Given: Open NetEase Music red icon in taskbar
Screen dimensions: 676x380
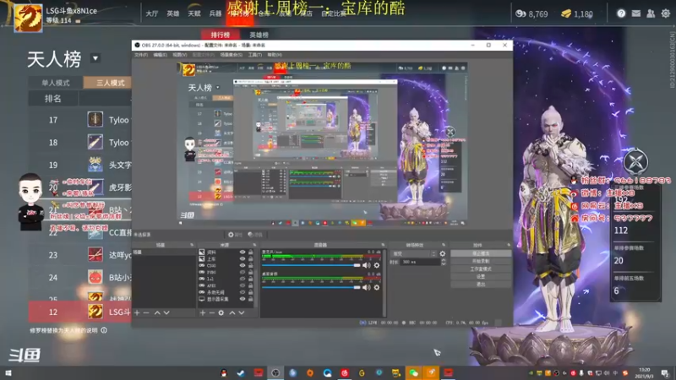Looking at the screenshot, I should pos(345,373).
